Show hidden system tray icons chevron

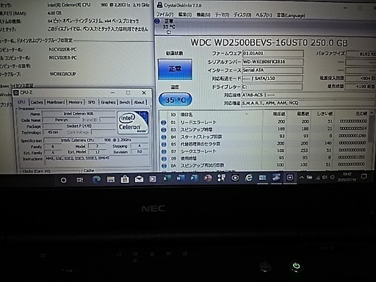[302, 178]
